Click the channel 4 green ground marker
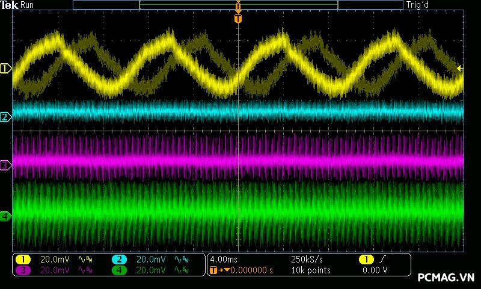This screenshot has width=481, height=289. (5, 216)
